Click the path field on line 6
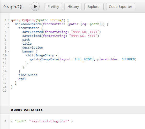145x129 pixels. click(x=26, y=40)
